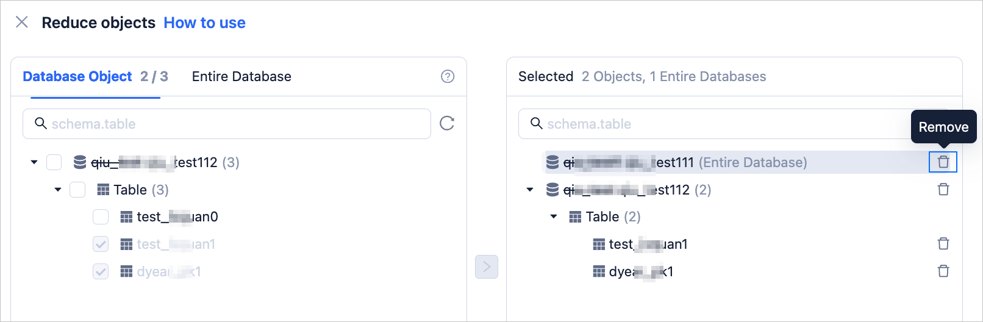Screen dimensions: 983x322
Task: Collapse the Table (2) node in Selected
Action: point(554,216)
